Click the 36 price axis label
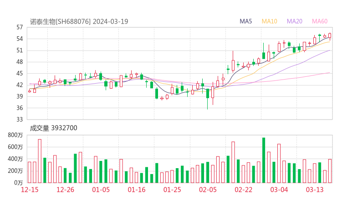The height and width of the screenshot is (200, 337). pyautogui.click(x=20, y=108)
